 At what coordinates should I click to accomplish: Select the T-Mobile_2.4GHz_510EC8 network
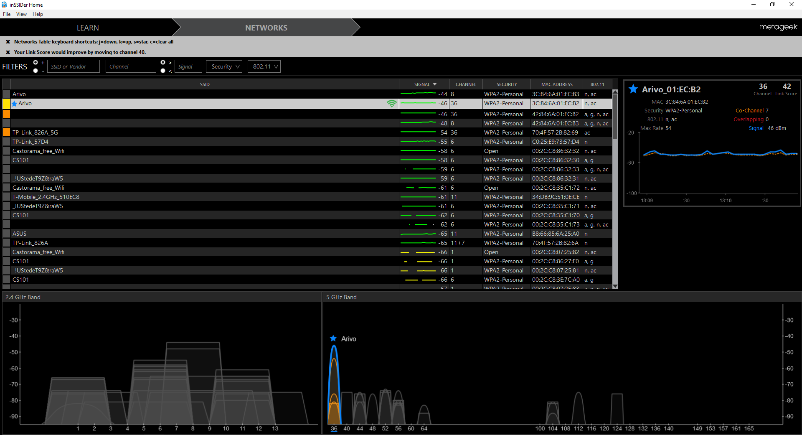[307, 197]
